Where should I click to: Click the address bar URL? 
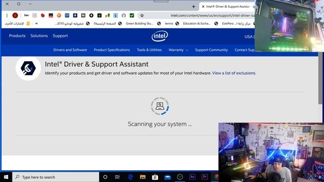point(213,16)
